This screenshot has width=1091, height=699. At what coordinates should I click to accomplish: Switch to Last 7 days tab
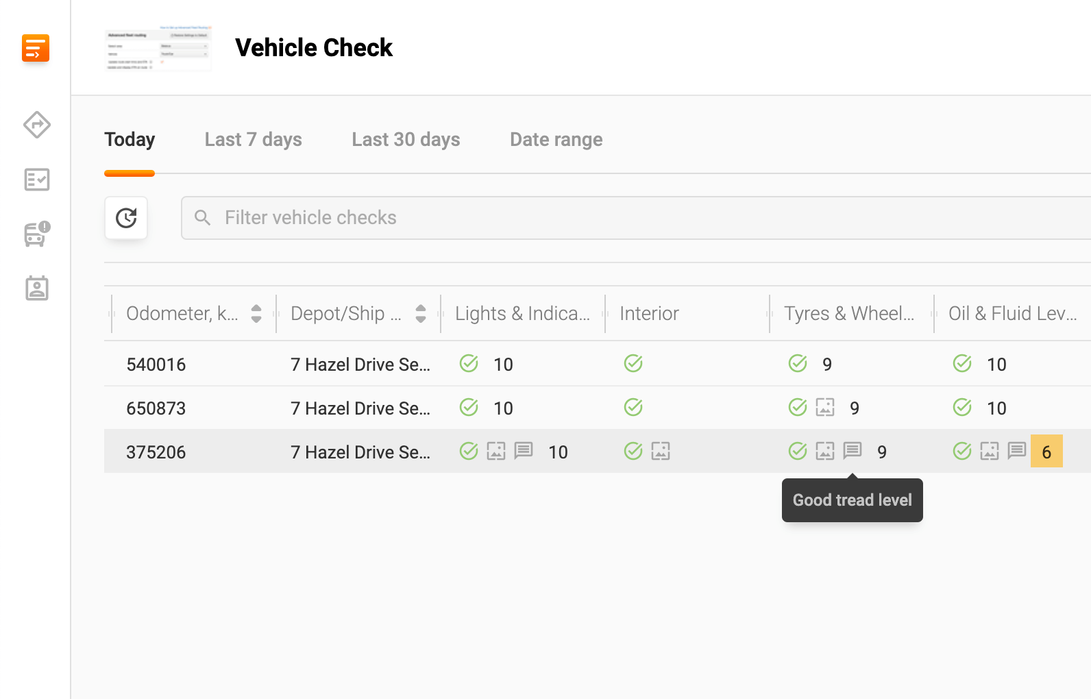pos(254,140)
